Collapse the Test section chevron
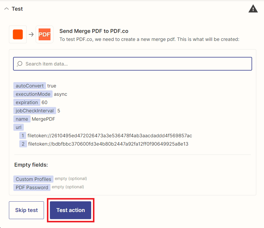Viewport: 264px width, 228px height. point(7,9)
